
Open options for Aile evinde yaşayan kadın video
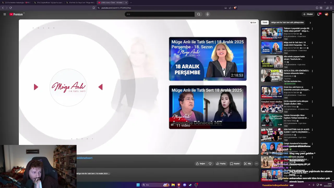(x=312, y=57)
